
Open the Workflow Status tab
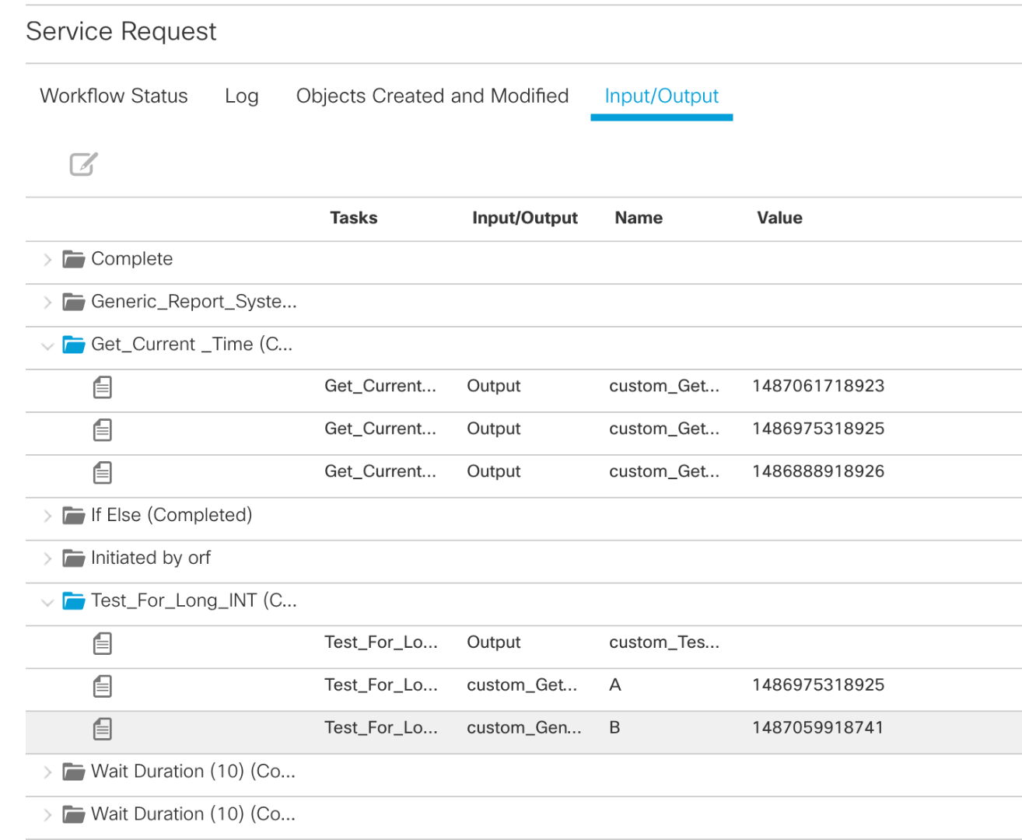114,96
